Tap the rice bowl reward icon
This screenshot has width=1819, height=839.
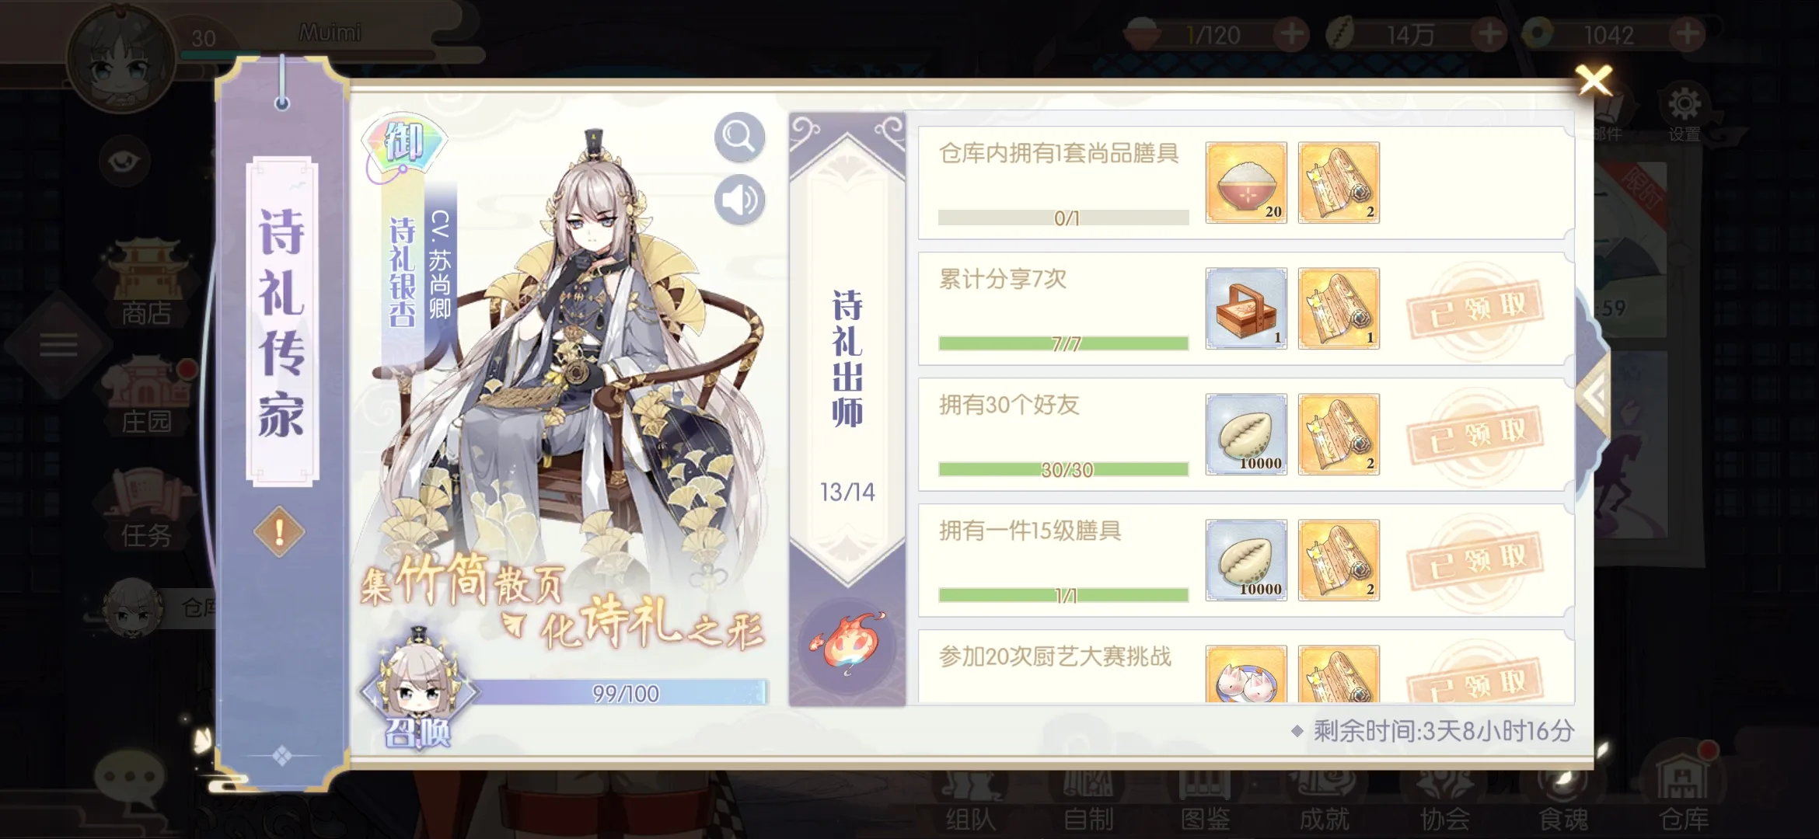click(1246, 183)
